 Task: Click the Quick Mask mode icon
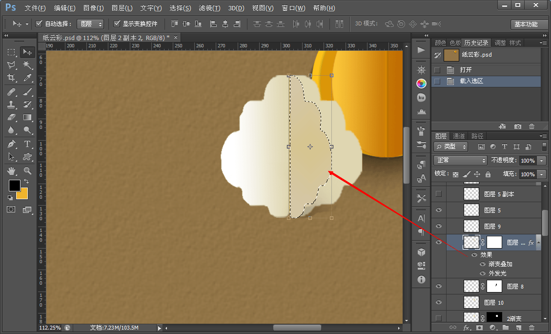click(11, 209)
